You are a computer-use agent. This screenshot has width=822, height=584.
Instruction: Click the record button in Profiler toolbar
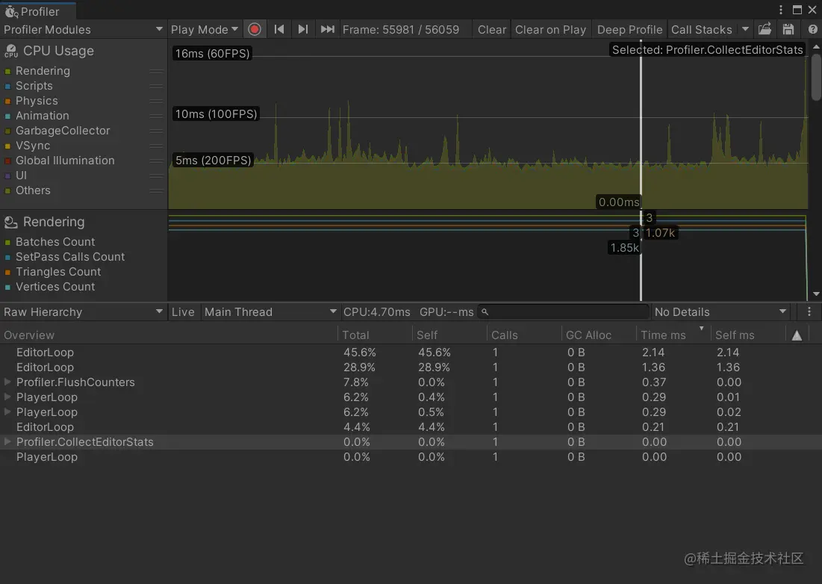click(x=255, y=29)
